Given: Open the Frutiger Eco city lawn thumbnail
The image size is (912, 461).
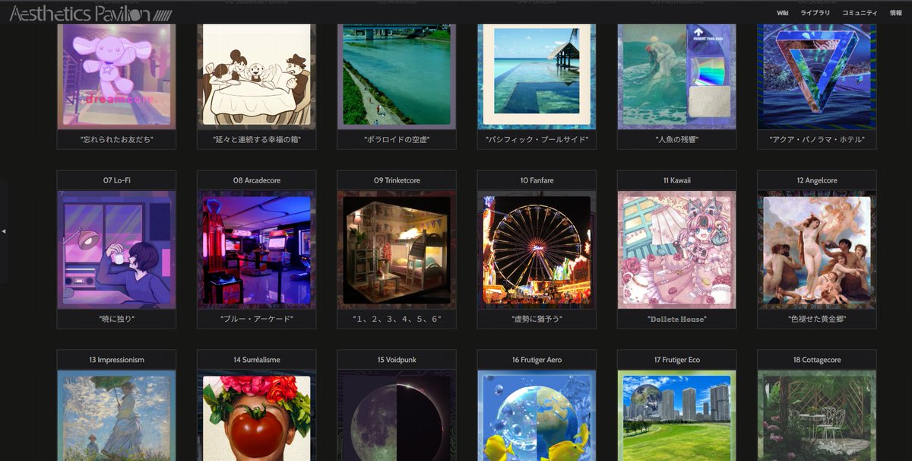Looking at the screenshot, I should (x=676, y=415).
